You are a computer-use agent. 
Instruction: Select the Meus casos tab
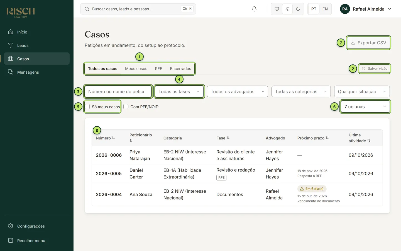click(x=136, y=69)
